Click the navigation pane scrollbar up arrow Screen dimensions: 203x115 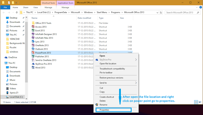coord(26,17)
